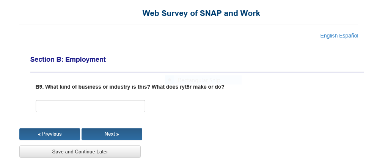Click the B9 question text

click(130, 87)
